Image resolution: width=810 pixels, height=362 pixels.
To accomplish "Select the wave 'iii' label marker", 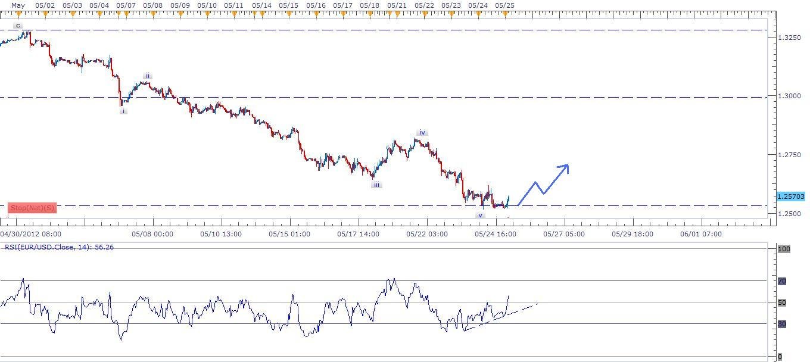I will (376, 185).
